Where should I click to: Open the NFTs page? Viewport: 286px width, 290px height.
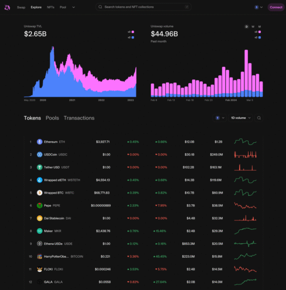50,7
